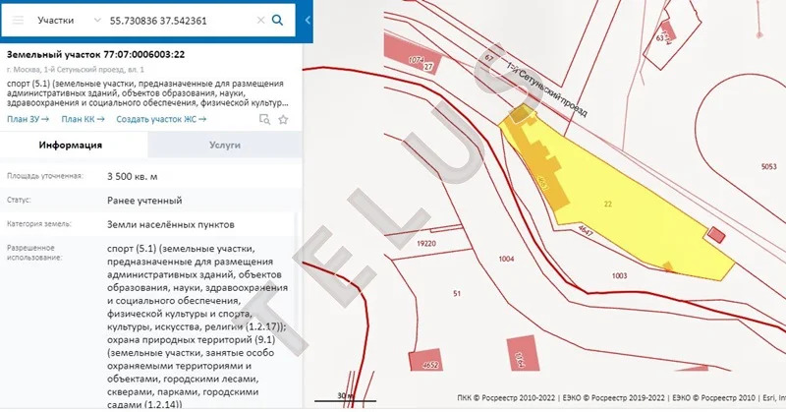Image resolution: width=786 pixels, height=412 pixels.
Task: Add parcel to favorites with star icon
Action: pyautogui.click(x=283, y=119)
